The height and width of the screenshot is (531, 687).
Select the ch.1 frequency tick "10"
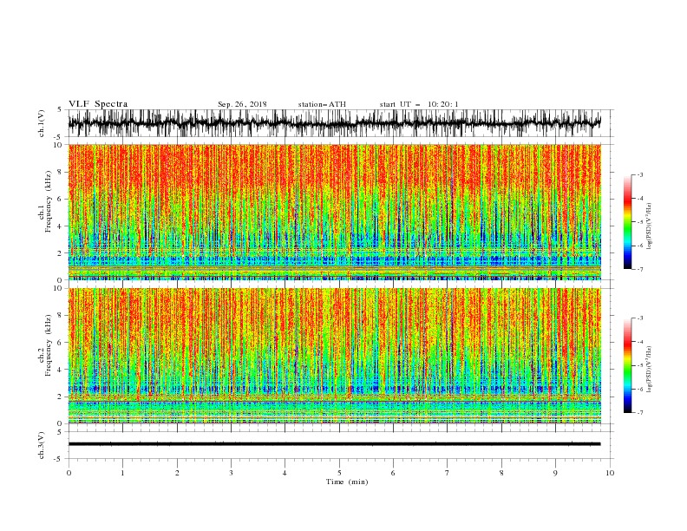pyautogui.click(x=59, y=145)
